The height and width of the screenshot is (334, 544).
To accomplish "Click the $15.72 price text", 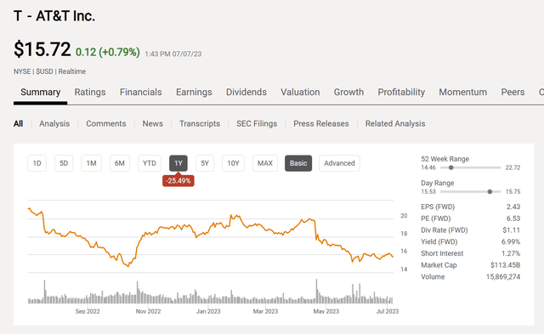I will coord(42,49).
